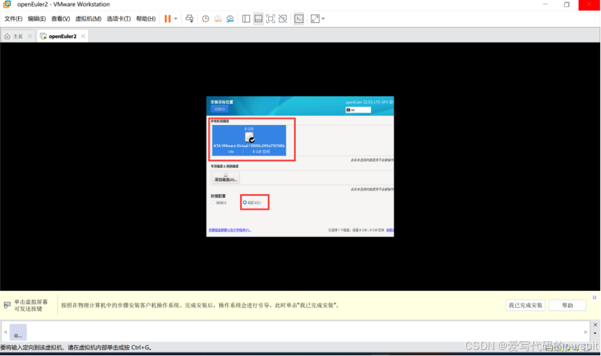601x356 pixels.
Task: Open the full disk summary and bootloader link
Action: click(230, 230)
